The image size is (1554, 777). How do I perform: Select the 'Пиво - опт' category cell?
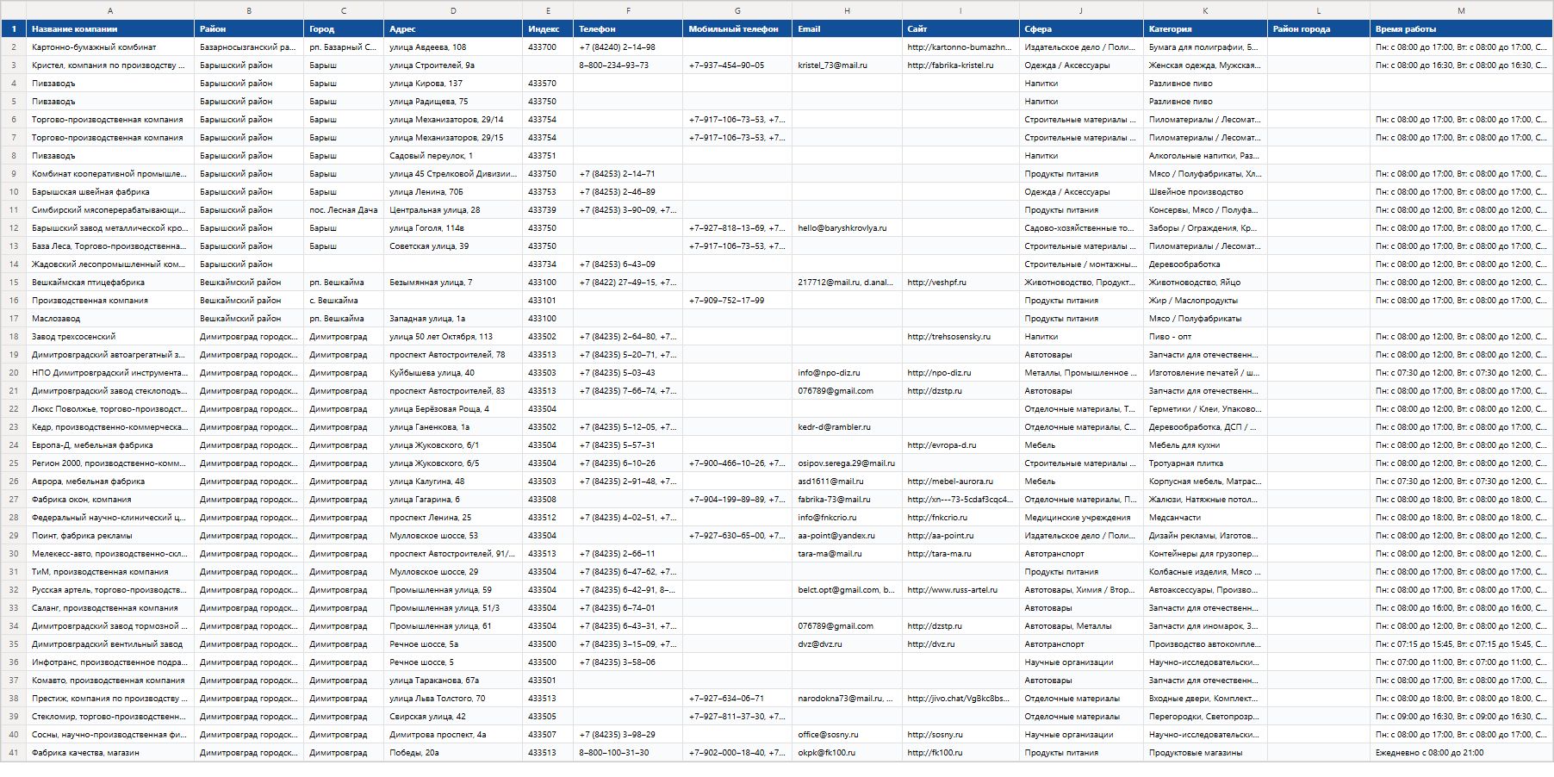pos(1206,337)
